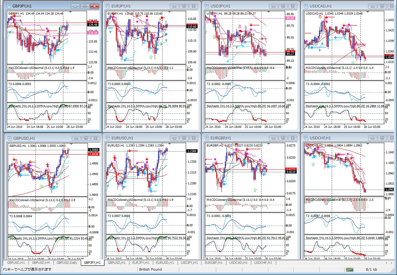Image resolution: width=397 pixels, height=275 pixels.
Task: Maximize the EURUSD,H1 chart window
Action: click(184, 138)
